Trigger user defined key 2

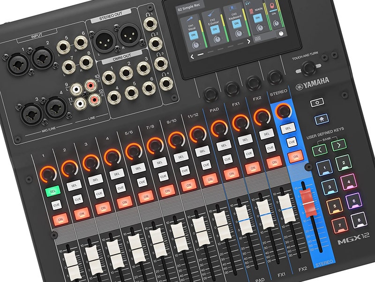click(344, 163)
